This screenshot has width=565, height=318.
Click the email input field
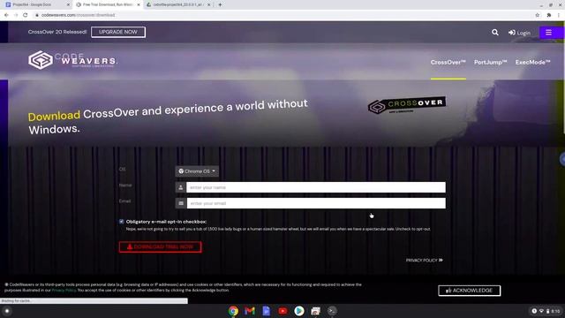click(x=316, y=203)
